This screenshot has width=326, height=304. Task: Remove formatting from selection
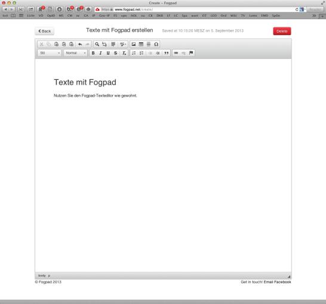pyautogui.click(x=124, y=53)
